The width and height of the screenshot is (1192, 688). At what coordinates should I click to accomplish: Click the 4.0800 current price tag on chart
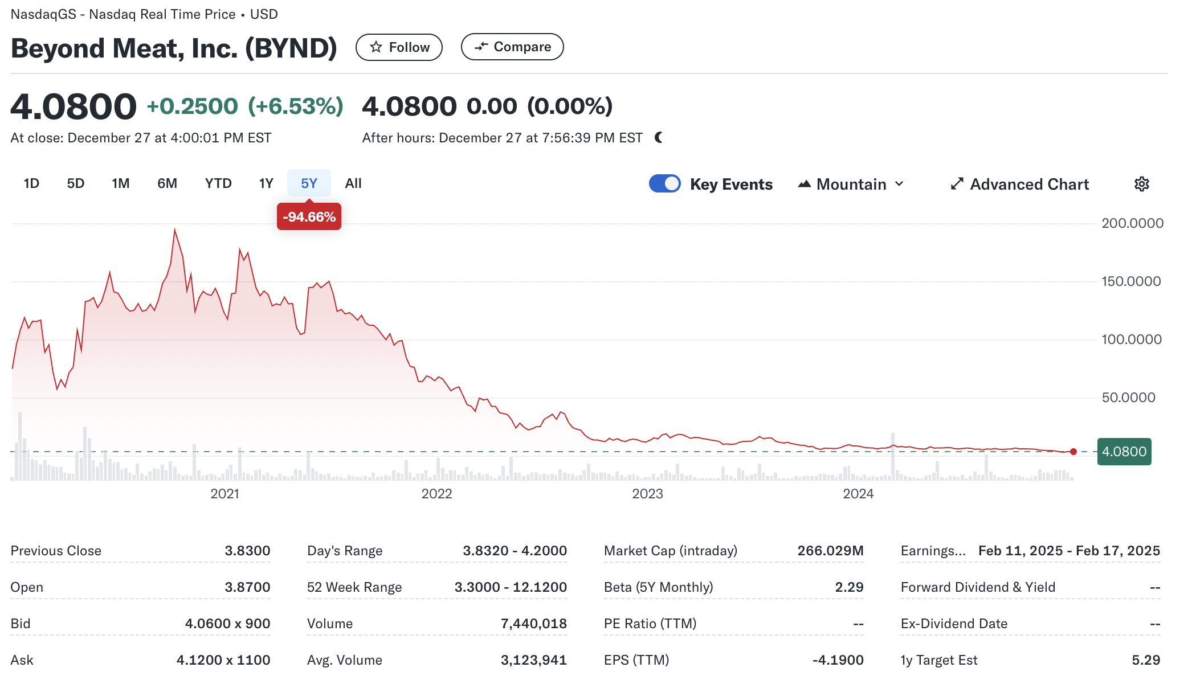1124,452
